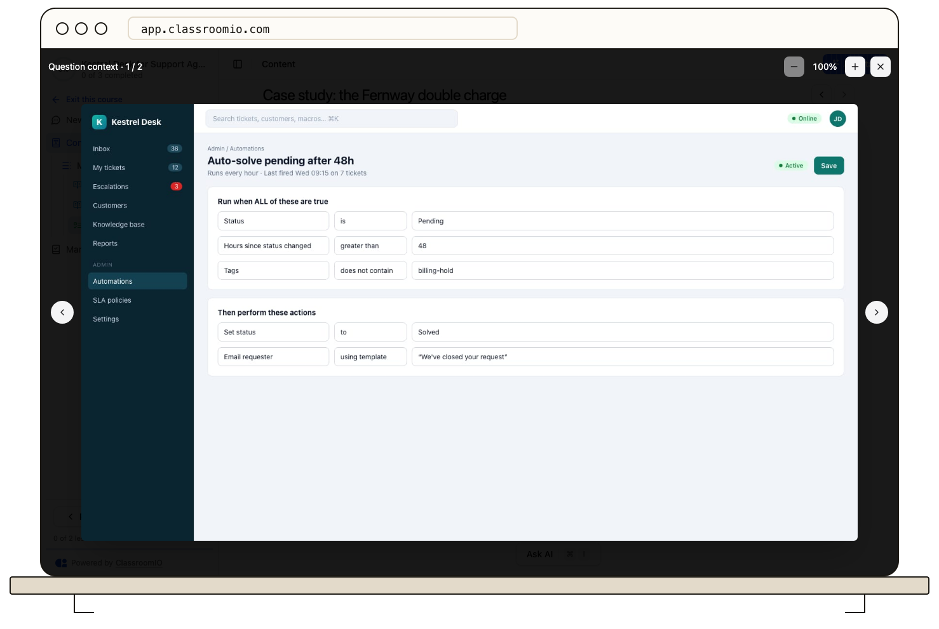Go to the previous context image
This screenshot has height=629, width=939.
(62, 312)
